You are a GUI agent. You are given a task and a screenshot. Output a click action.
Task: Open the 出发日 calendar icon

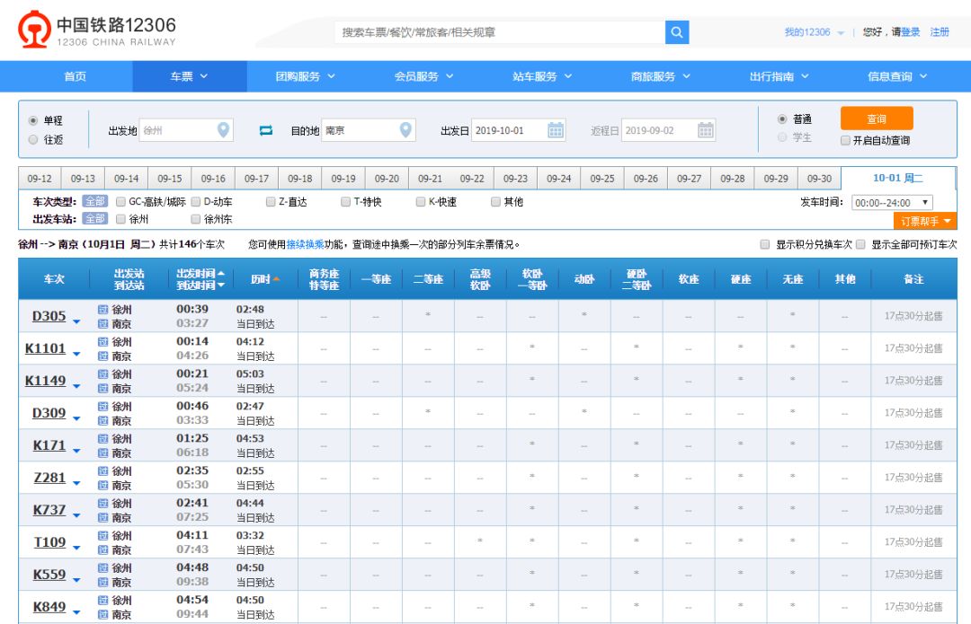click(554, 130)
